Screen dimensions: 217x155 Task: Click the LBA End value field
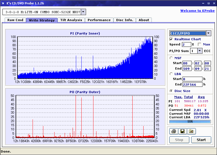point(192,84)
